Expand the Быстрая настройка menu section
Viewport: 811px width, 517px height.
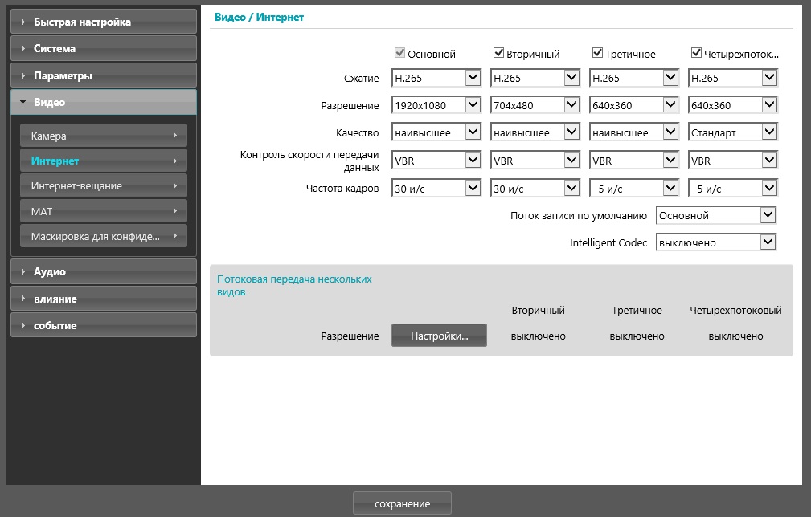point(104,22)
